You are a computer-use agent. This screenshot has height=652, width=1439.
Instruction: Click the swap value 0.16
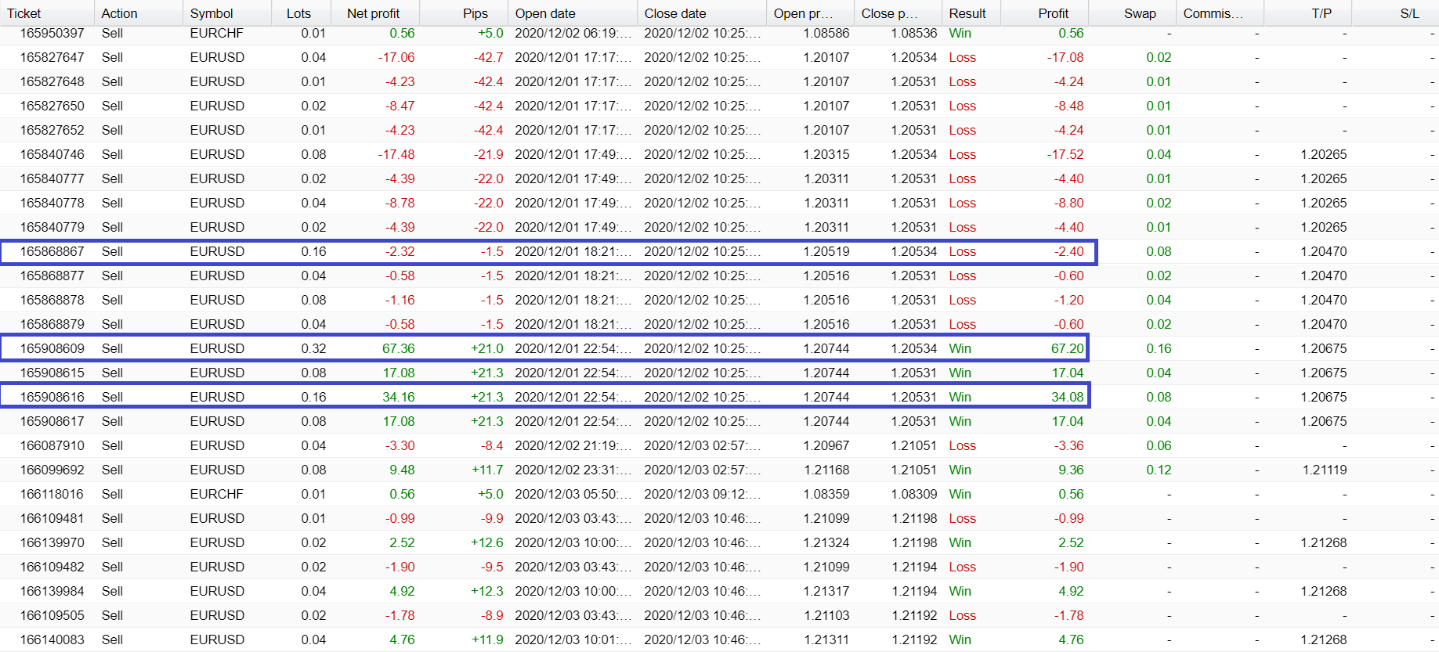point(1159,348)
